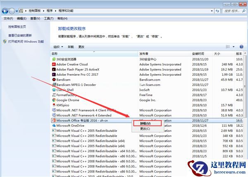Open the 编辑(E) menu
This screenshot has width=248, height=177.
click(x=21, y=19)
